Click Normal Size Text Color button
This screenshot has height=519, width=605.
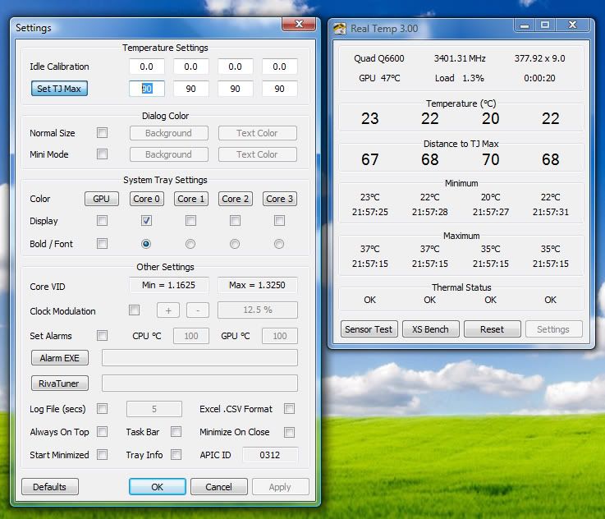click(x=258, y=133)
